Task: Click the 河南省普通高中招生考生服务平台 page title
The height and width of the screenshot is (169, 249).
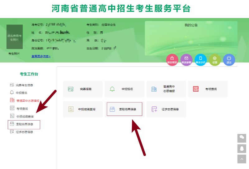Action: 121,8
